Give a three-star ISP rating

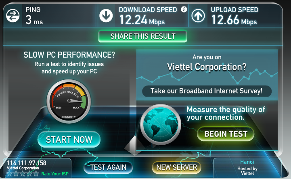coord(23,174)
